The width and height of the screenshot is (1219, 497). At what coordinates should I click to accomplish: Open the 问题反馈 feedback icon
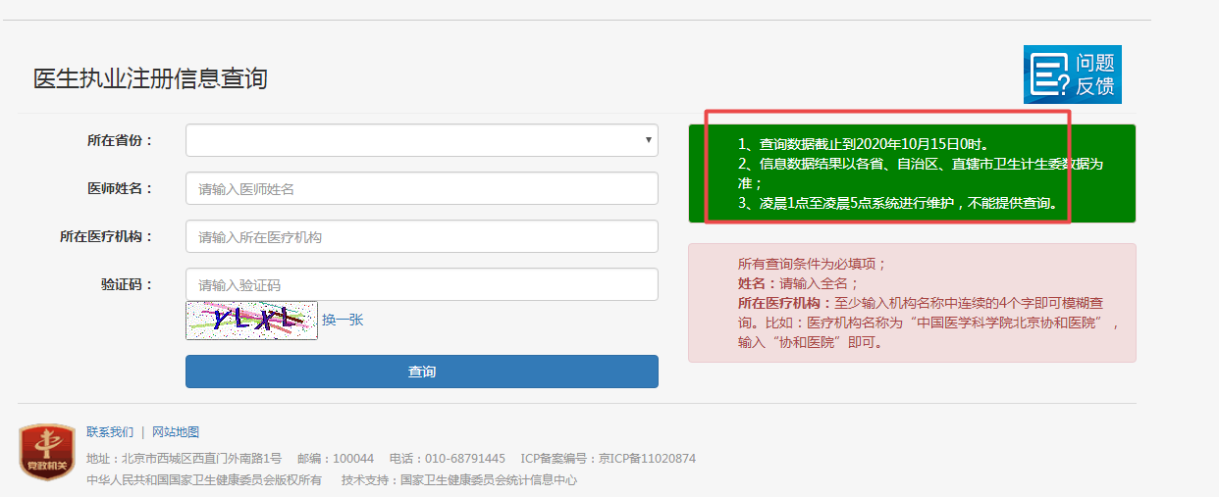coord(1072,75)
